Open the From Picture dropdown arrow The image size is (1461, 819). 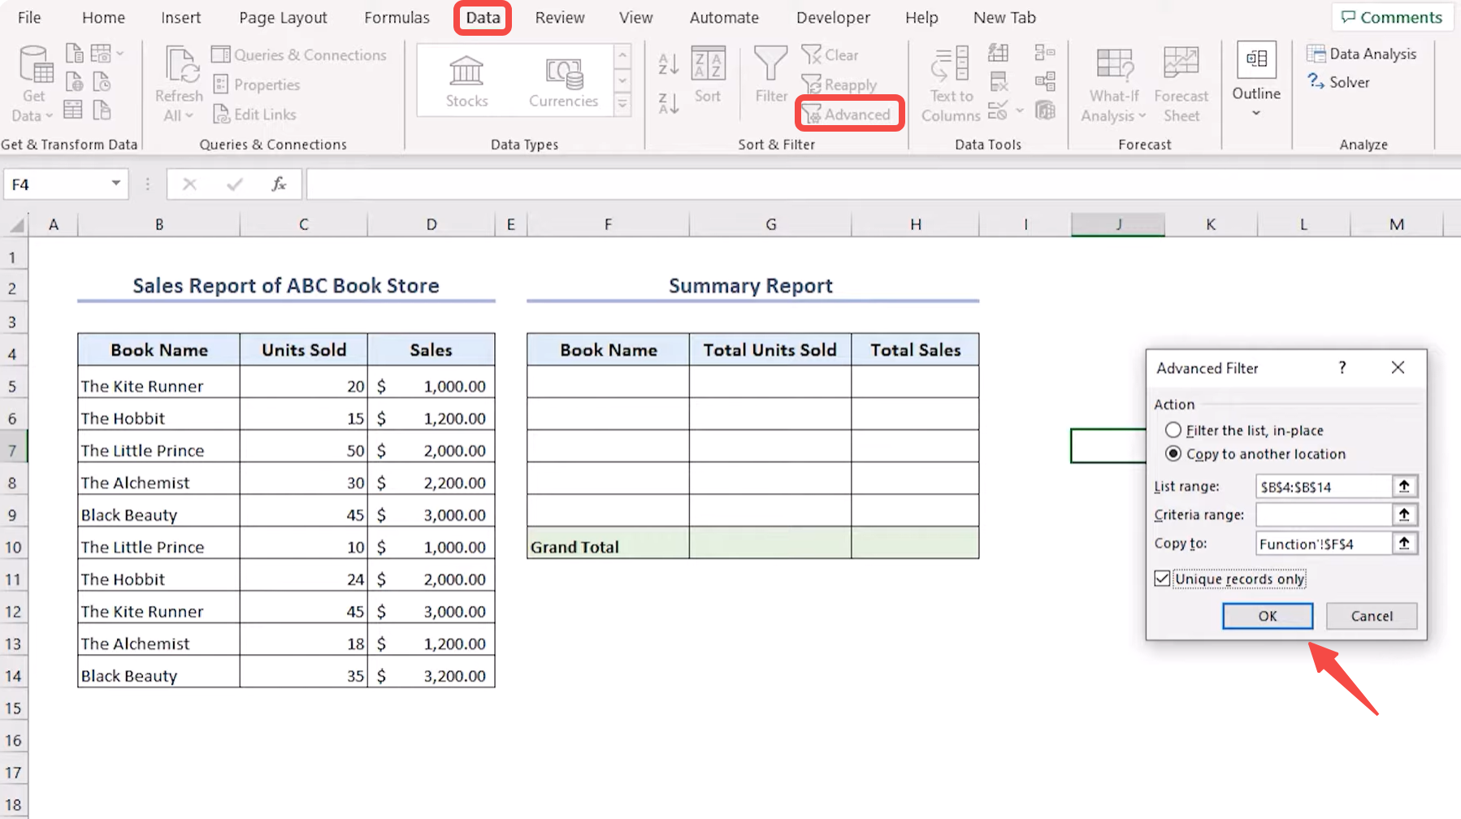[120, 54]
